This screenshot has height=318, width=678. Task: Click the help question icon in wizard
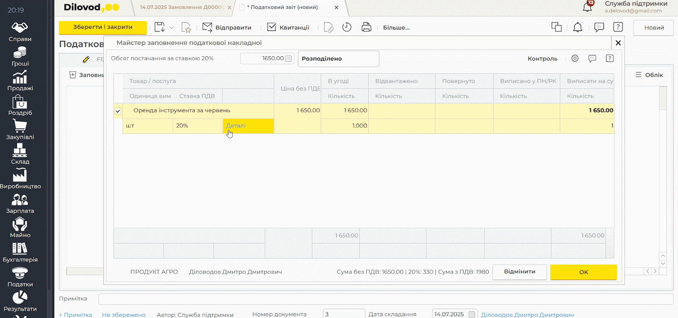pyautogui.click(x=609, y=58)
